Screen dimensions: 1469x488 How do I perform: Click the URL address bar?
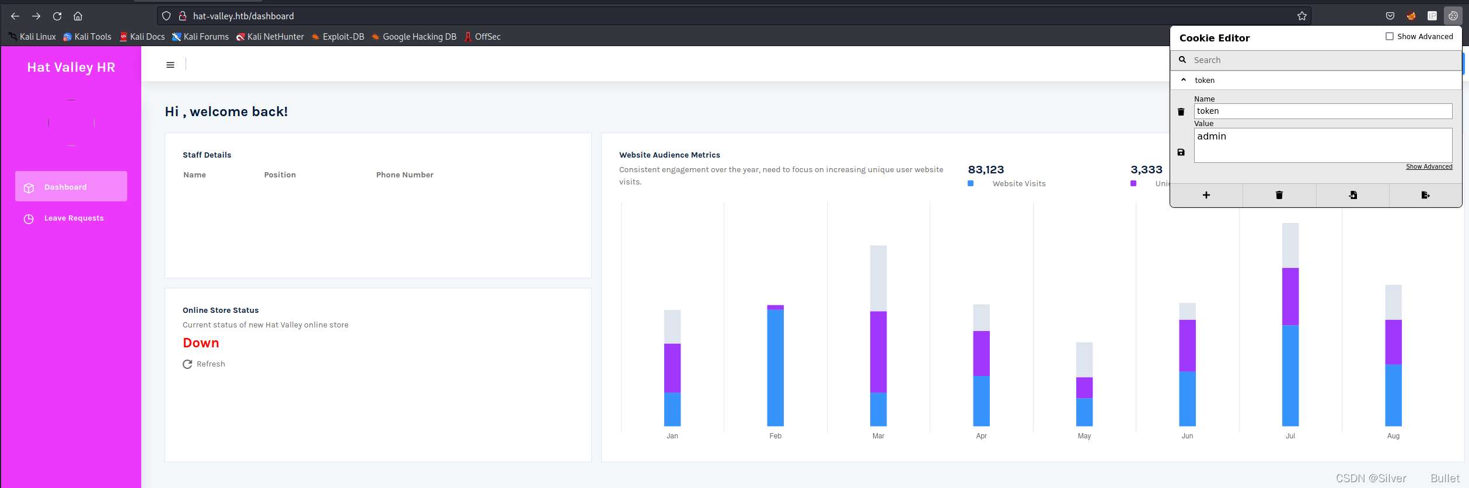coord(735,16)
